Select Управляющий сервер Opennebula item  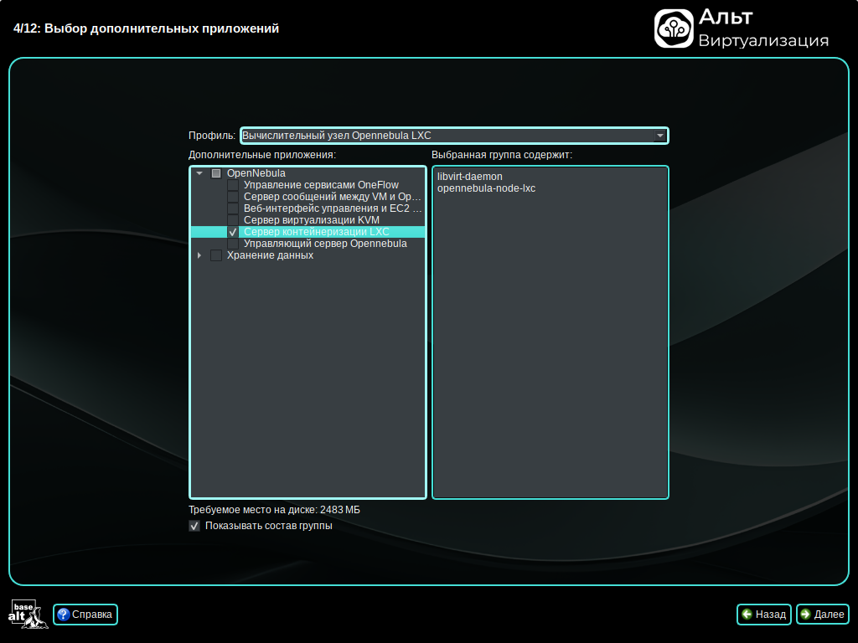point(325,244)
